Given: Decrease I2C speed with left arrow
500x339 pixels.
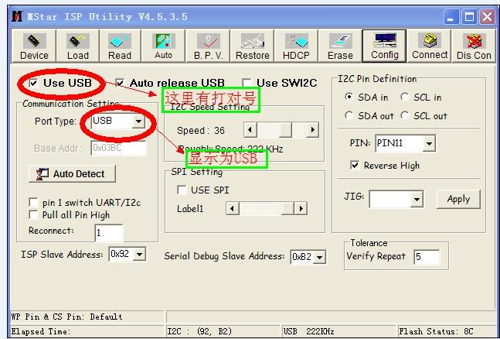Looking at the screenshot, I should pos(250,130).
